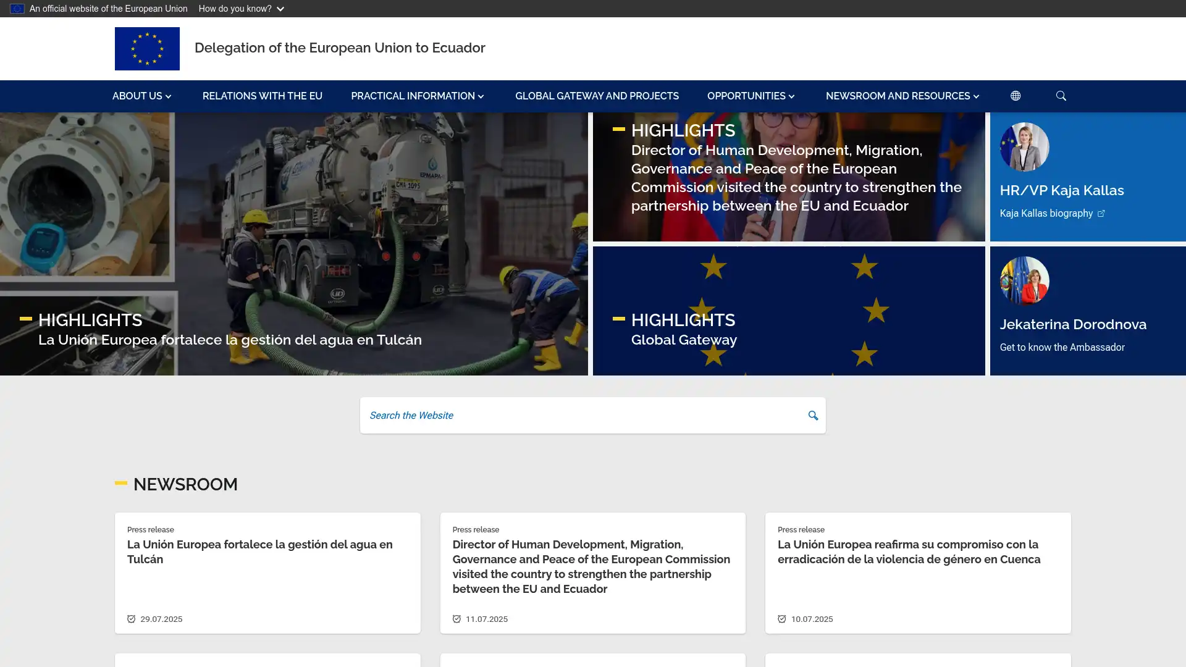Open Newsroom and Resources dropdown menu

(902, 96)
